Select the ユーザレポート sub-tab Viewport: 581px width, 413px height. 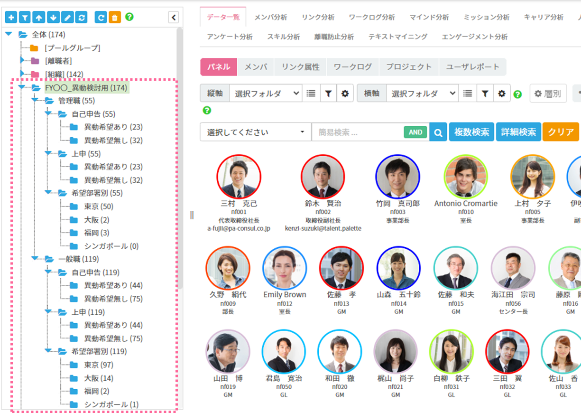click(472, 67)
